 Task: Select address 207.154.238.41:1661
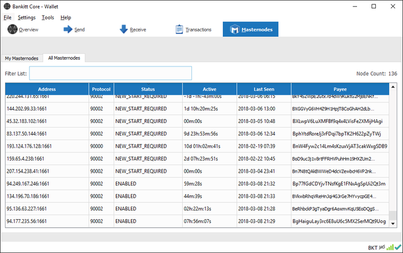28,171
